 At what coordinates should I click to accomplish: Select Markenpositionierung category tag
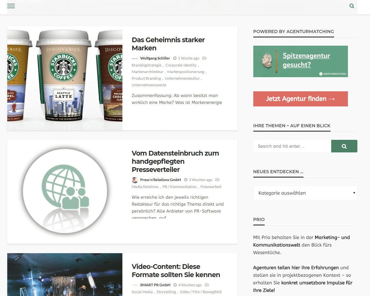click(x=186, y=72)
